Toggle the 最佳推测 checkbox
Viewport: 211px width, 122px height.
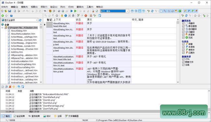click(183, 26)
